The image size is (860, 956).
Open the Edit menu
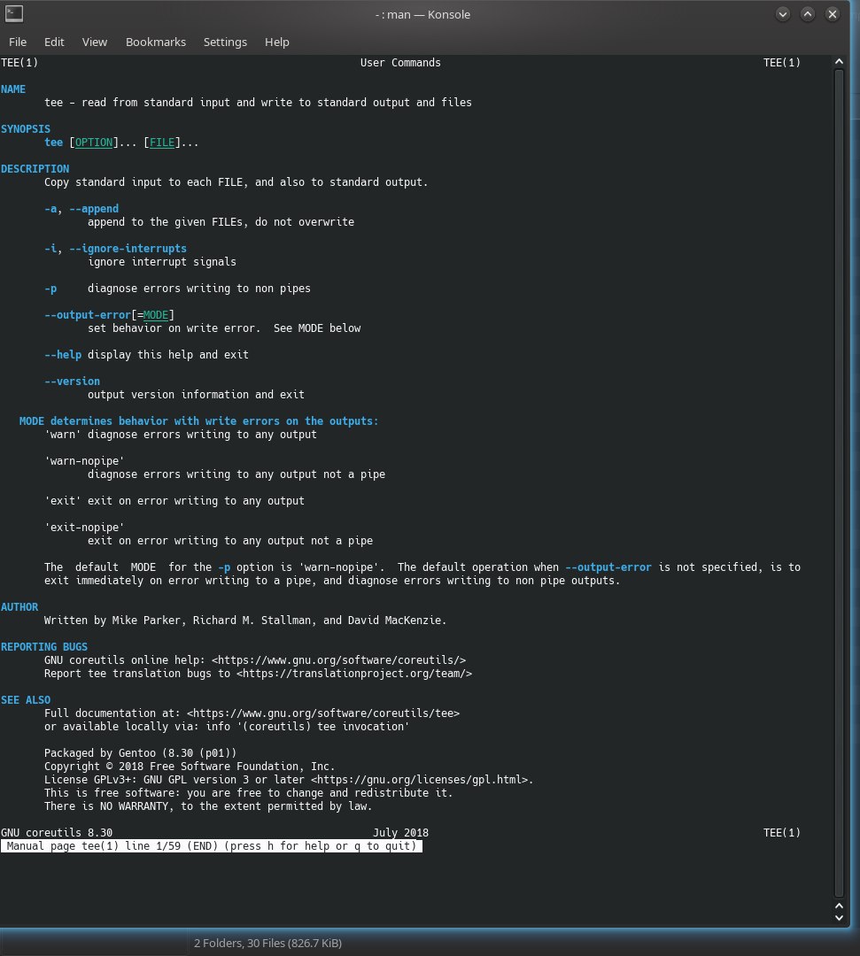[x=54, y=42]
